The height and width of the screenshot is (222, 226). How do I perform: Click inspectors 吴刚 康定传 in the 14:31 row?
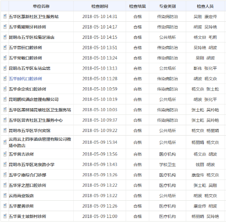click(205, 16)
